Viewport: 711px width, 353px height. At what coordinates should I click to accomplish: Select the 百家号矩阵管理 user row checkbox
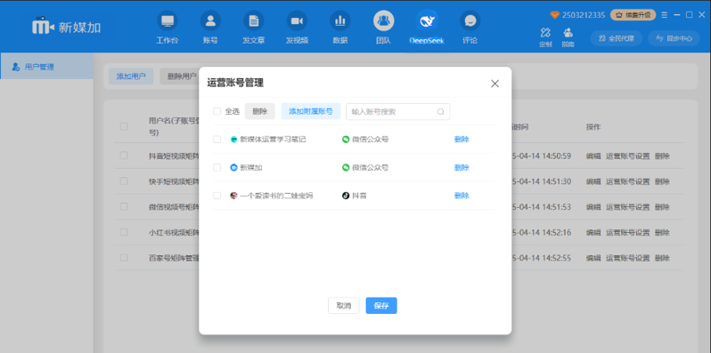tap(124, 258)
